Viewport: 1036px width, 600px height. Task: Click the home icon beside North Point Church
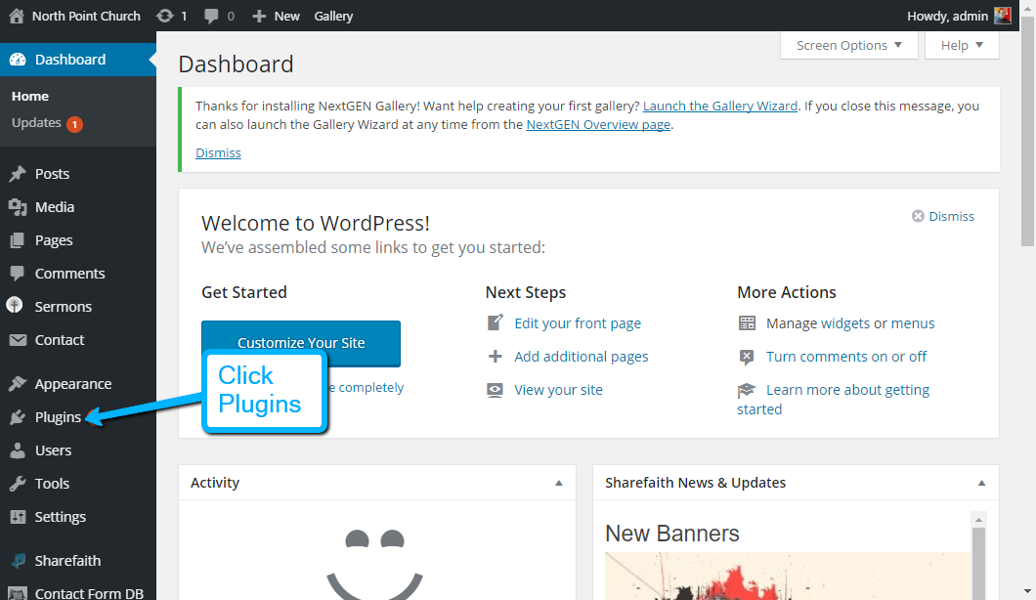pyautogui.click(x=17, y=16)
